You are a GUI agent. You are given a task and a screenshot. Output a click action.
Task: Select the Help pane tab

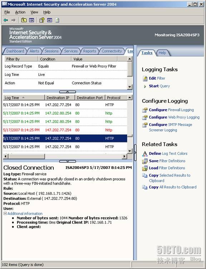[x=162, y=53]
